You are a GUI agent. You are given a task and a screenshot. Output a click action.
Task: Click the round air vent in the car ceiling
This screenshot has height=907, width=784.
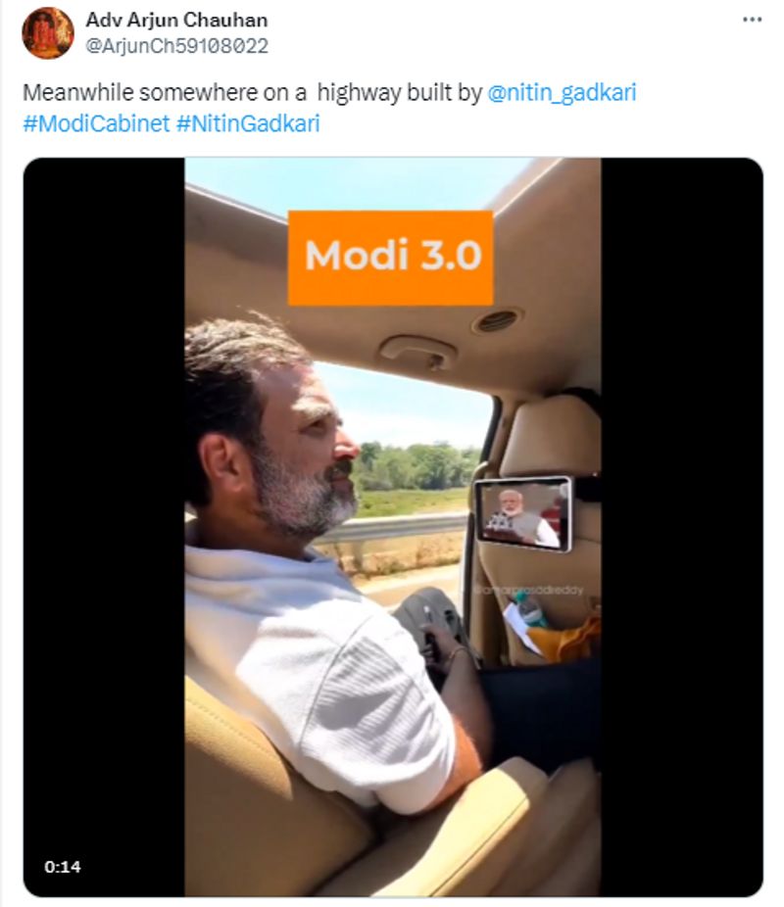click(498, 320)
